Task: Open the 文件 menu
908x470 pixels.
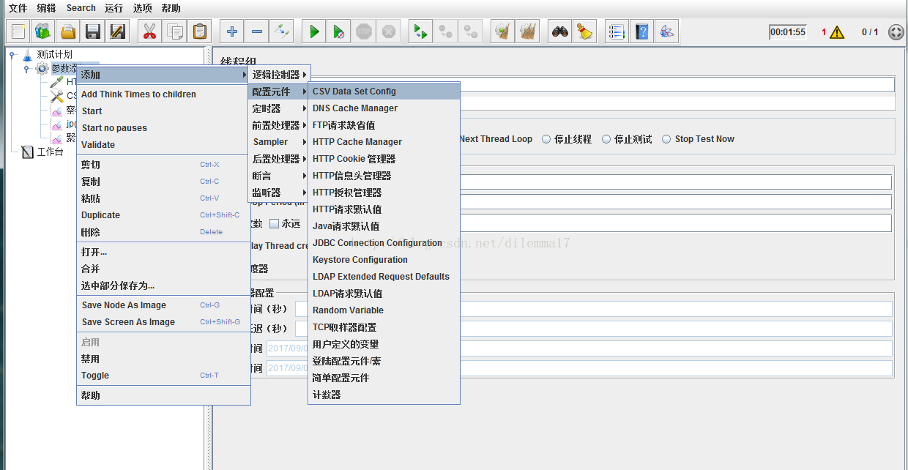Action: tap(18, 8)
